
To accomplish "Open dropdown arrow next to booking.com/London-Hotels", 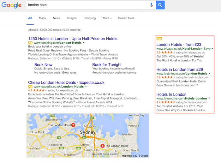I will pyautogui.click(x=84, y=42).
